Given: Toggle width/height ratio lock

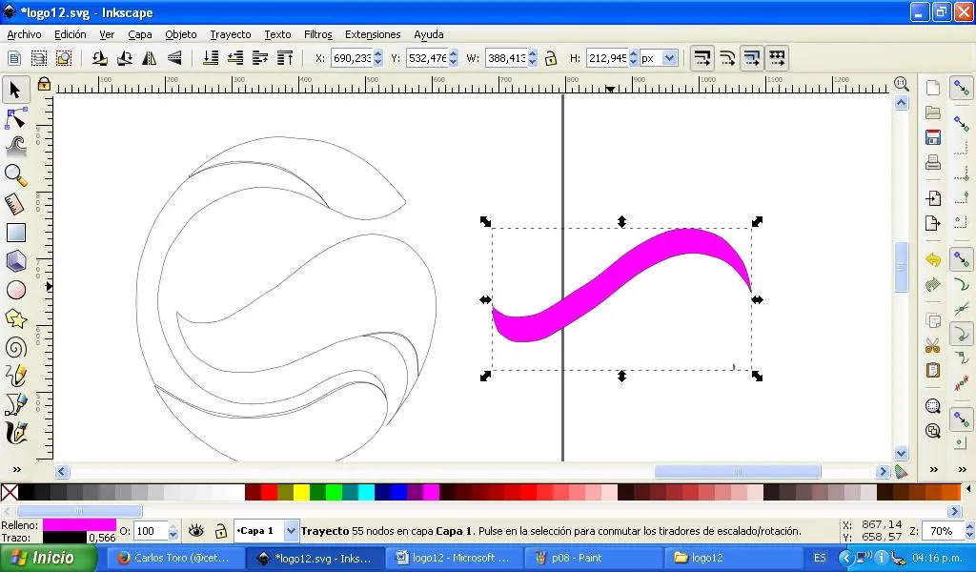Looking at the screenshot, I should pyautogui.click(x=550, y=58).
